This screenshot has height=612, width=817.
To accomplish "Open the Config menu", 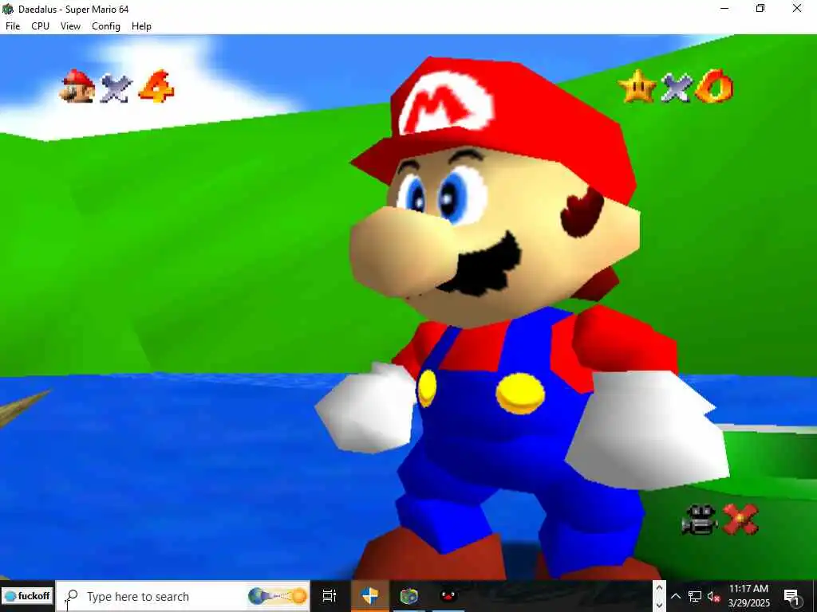I will pyautogui.click(x=106, y=26).
